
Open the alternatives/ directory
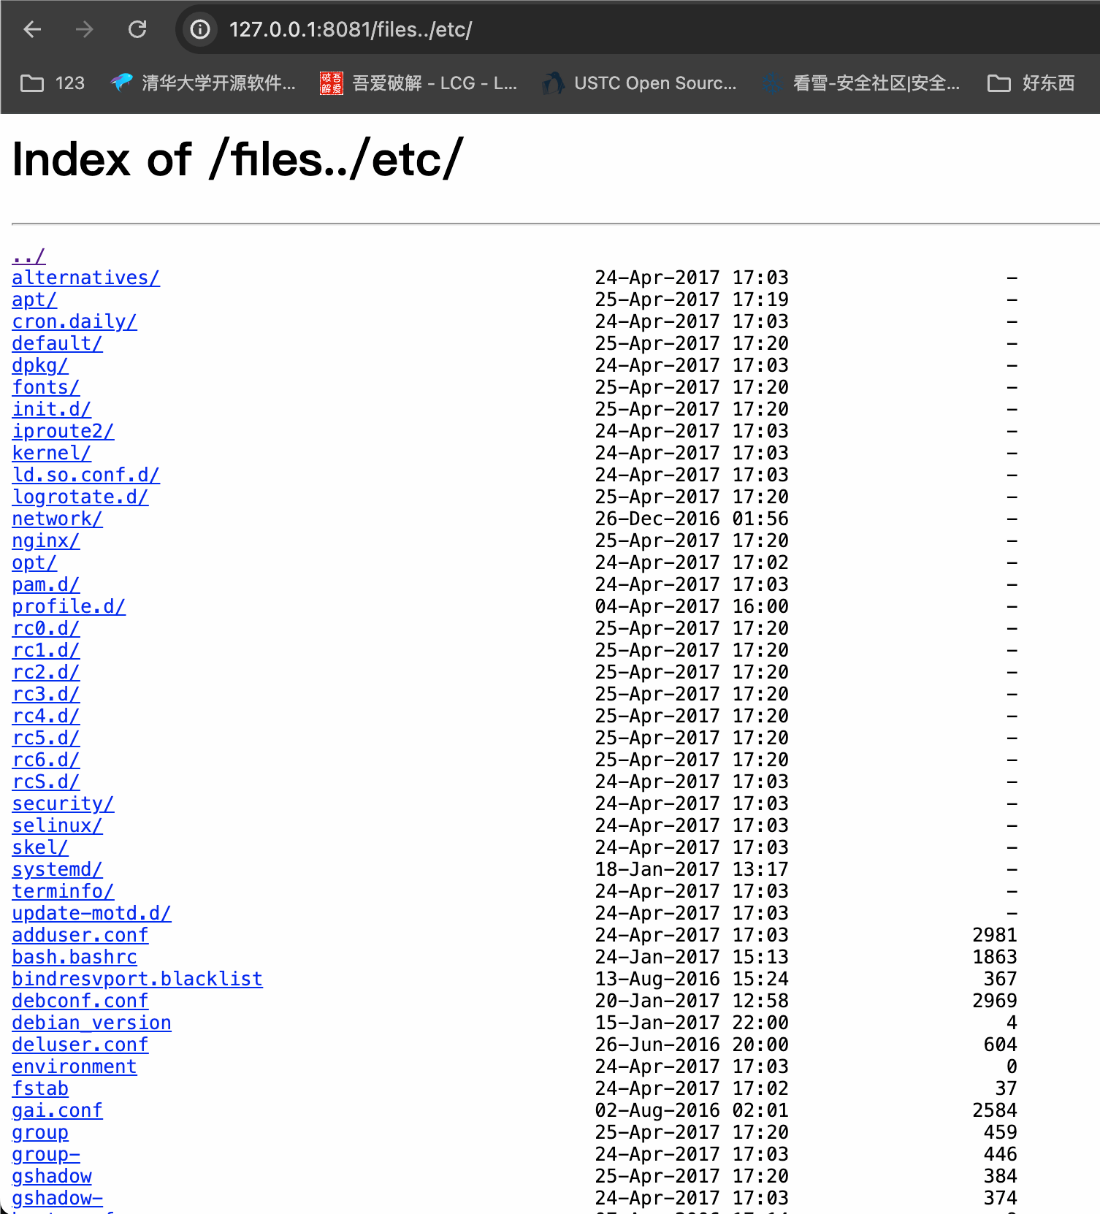(85, 278)
